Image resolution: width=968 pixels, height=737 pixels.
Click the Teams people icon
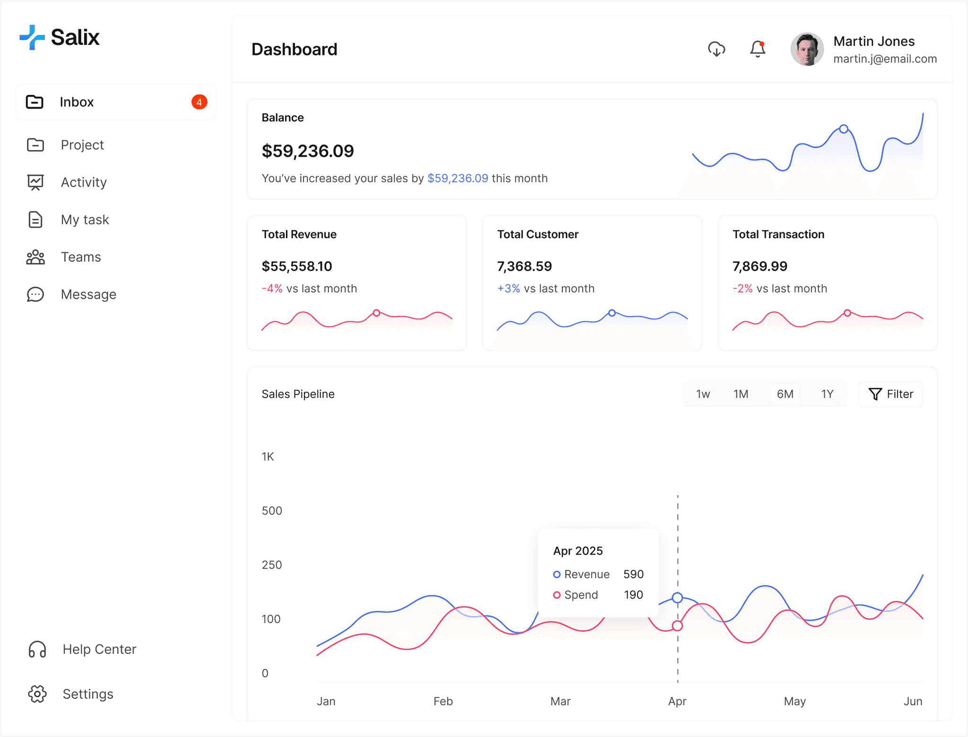[35, 257]
